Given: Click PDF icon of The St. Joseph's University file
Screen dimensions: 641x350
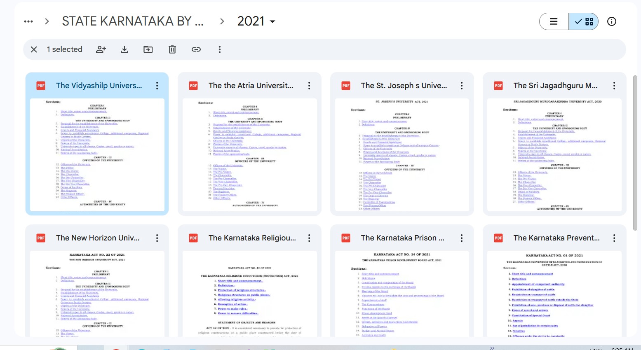Looking at the screenshot, I should (x=346, y=86).
